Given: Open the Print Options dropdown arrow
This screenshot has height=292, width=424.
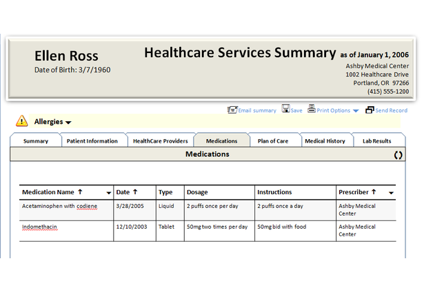Looking at the screenshot, I should coord(356,111).
